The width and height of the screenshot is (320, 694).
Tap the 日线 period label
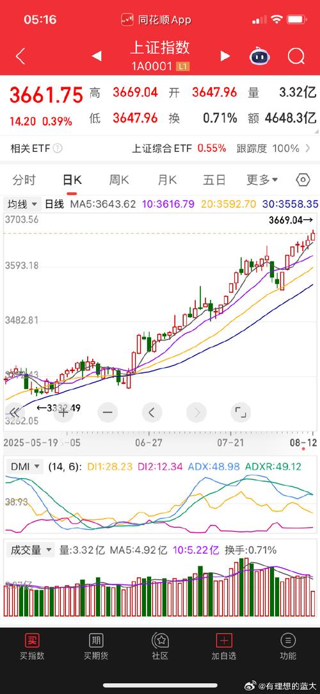coord(54,204)
